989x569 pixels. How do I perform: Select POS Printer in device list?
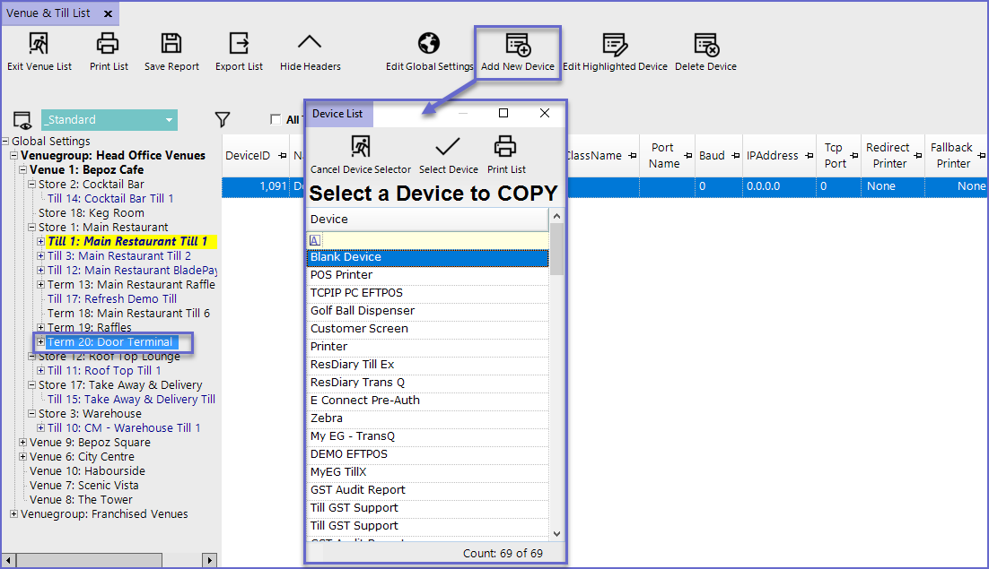tap(341, 275)
